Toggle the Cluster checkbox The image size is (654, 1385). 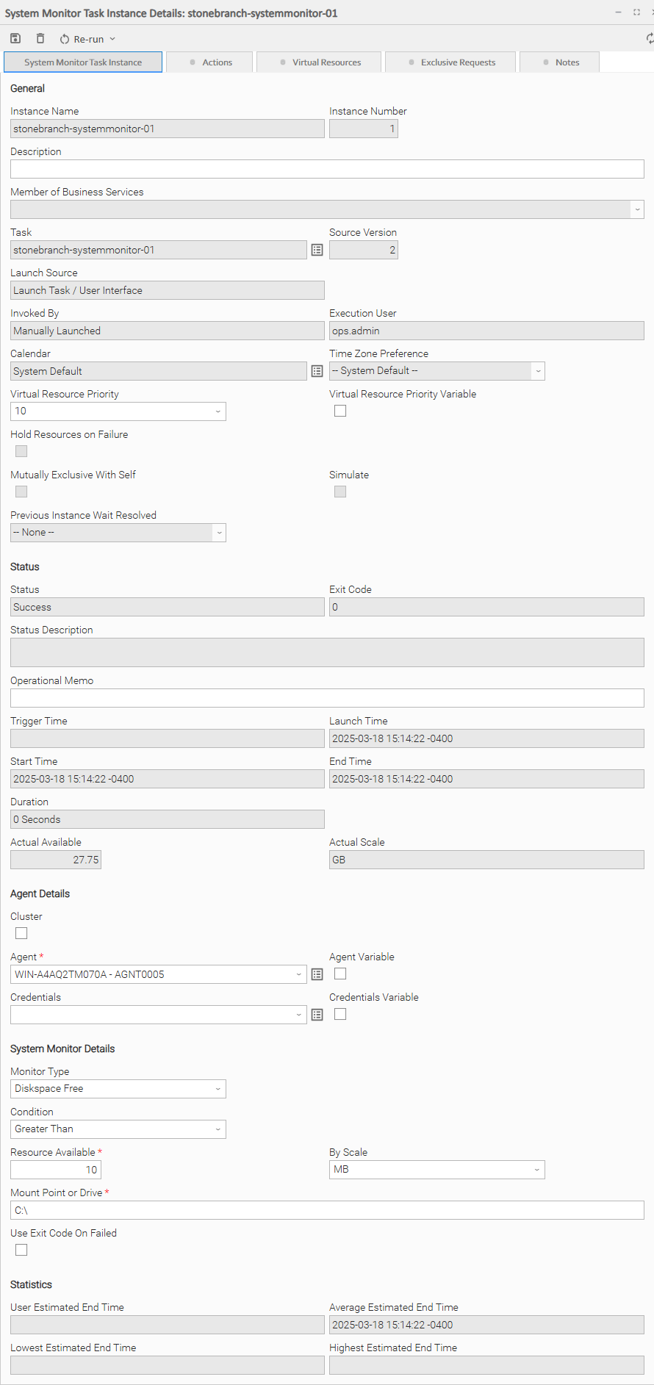point(21,934)
